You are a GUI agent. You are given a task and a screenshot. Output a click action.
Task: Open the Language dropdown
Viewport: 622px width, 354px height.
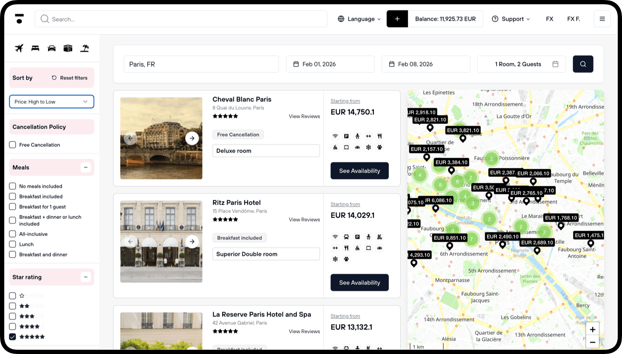tap(359, 19)
